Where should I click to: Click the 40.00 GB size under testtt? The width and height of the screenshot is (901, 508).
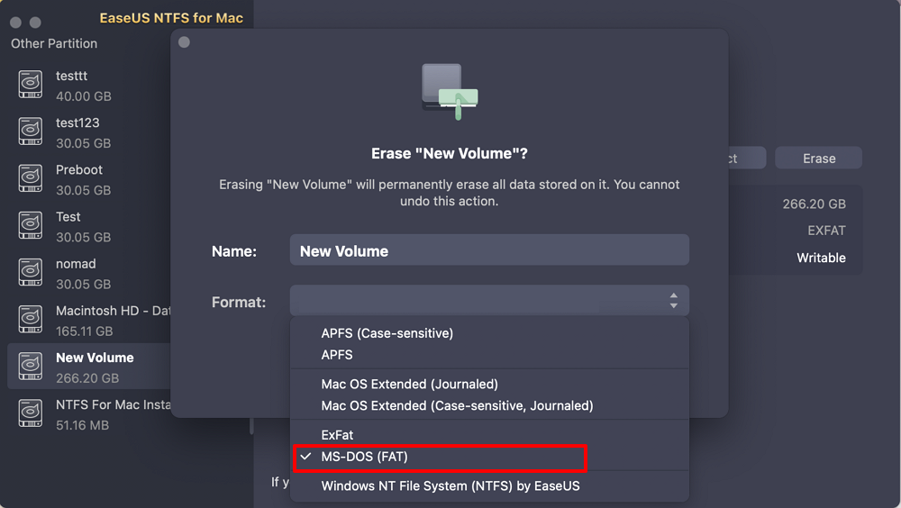coord(83,96)
